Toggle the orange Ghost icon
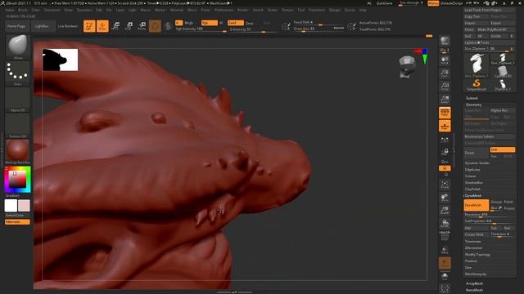 click(x=445, y=263)
